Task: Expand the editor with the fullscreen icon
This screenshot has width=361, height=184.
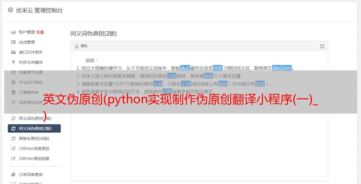Action: (x=322, y=46)
